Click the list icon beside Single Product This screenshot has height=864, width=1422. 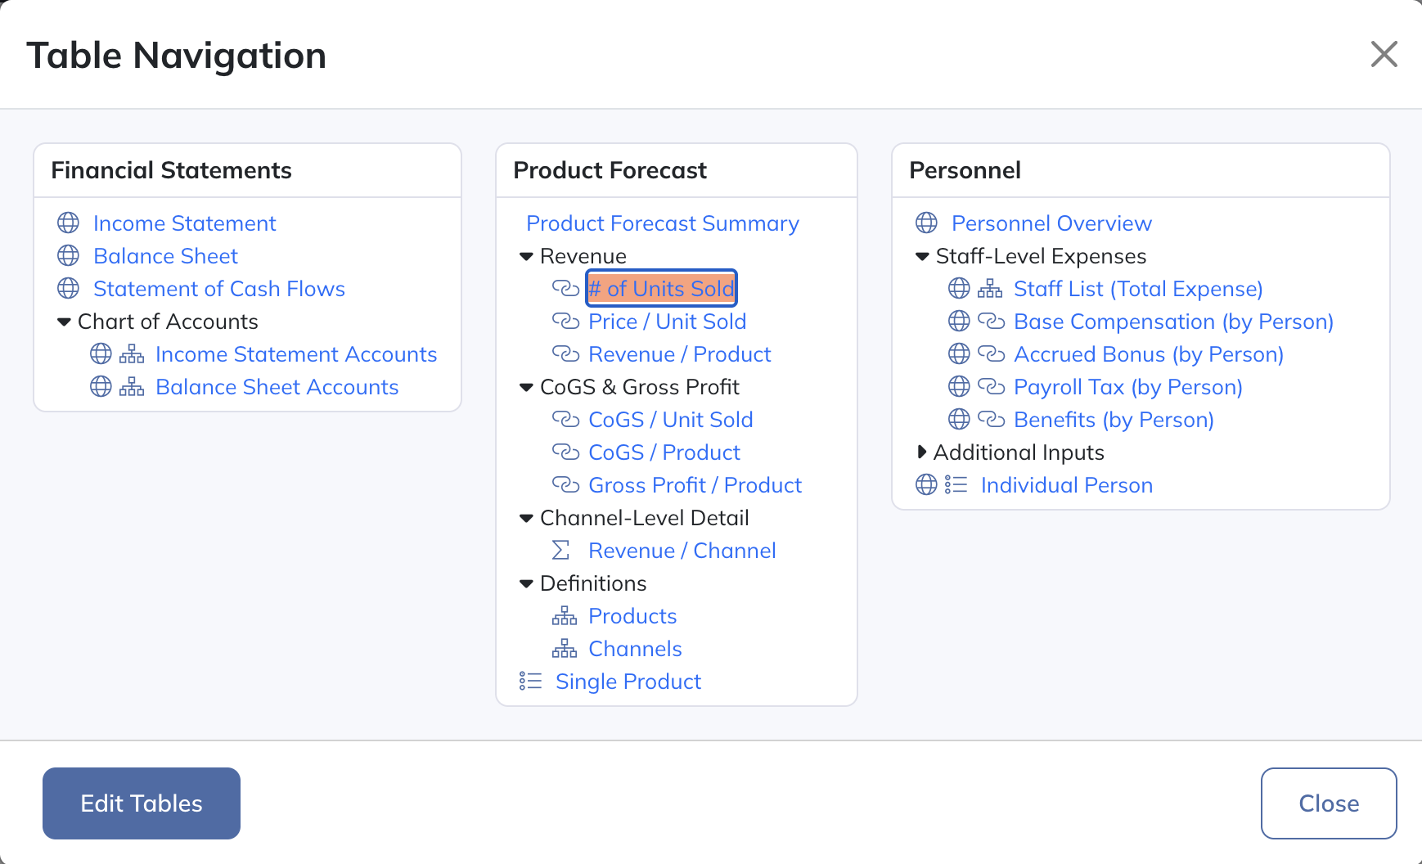530,682
